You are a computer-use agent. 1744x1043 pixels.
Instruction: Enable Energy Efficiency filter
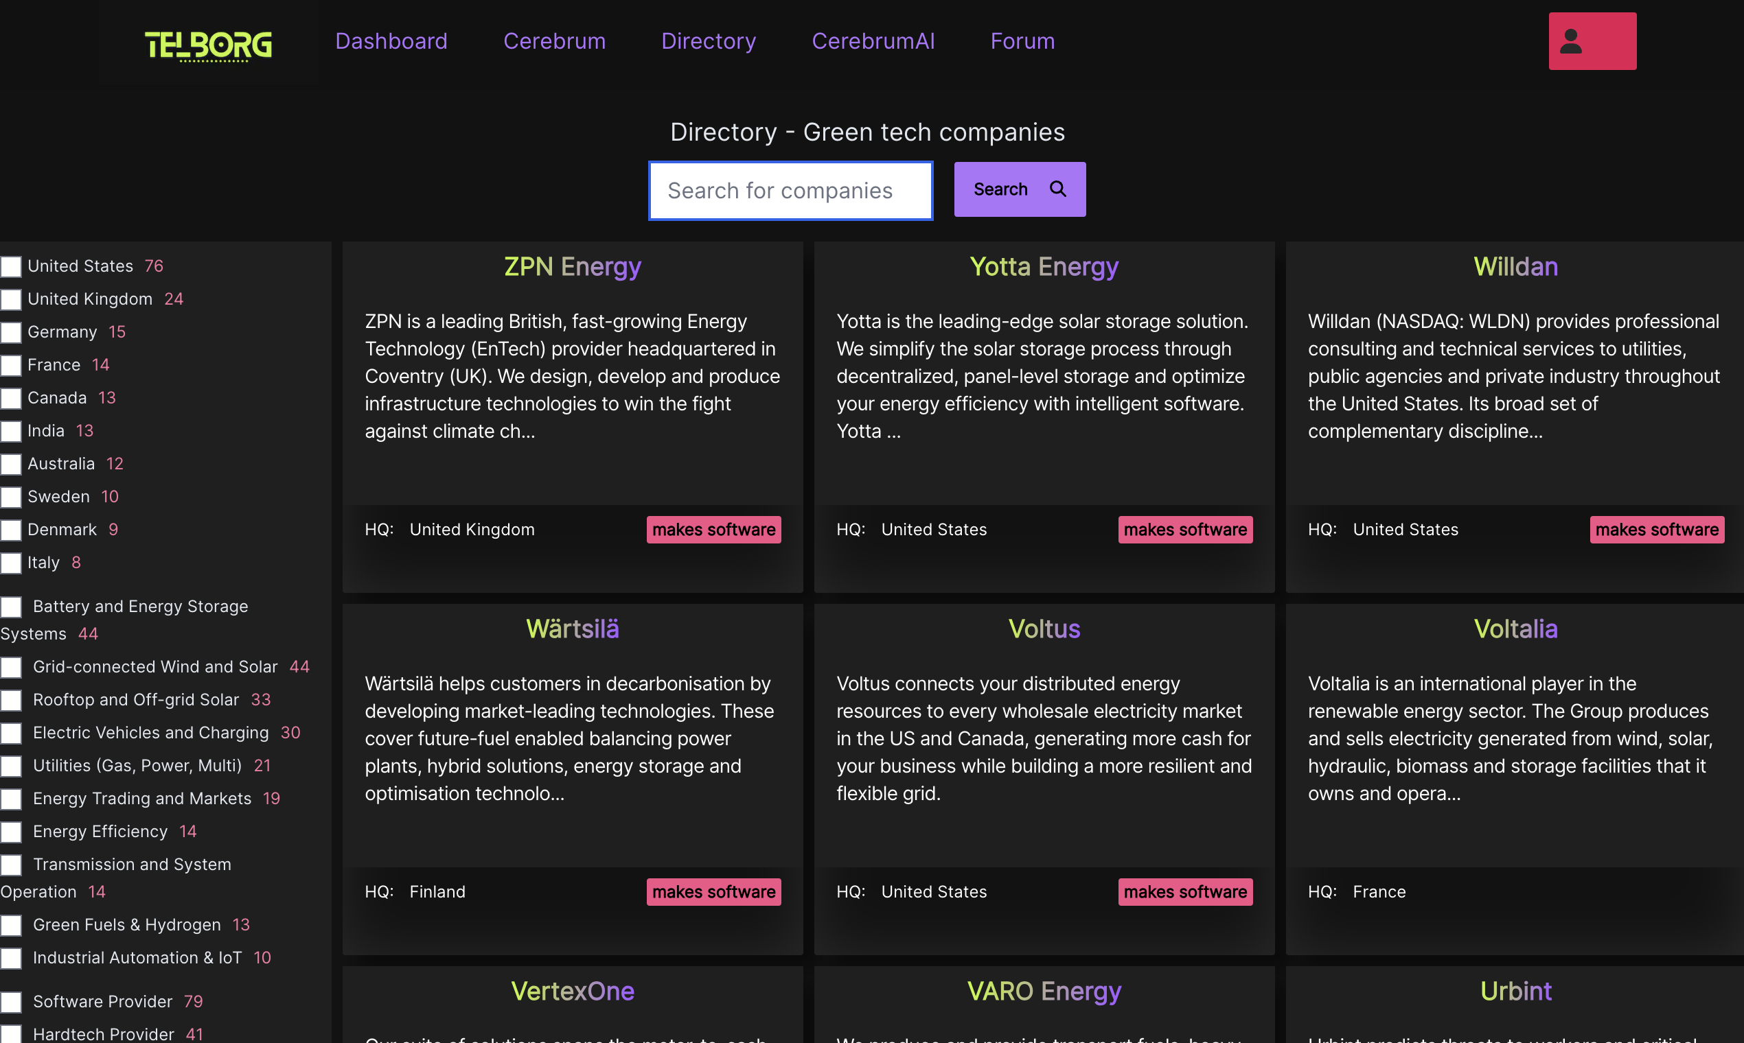click(11, 833)
